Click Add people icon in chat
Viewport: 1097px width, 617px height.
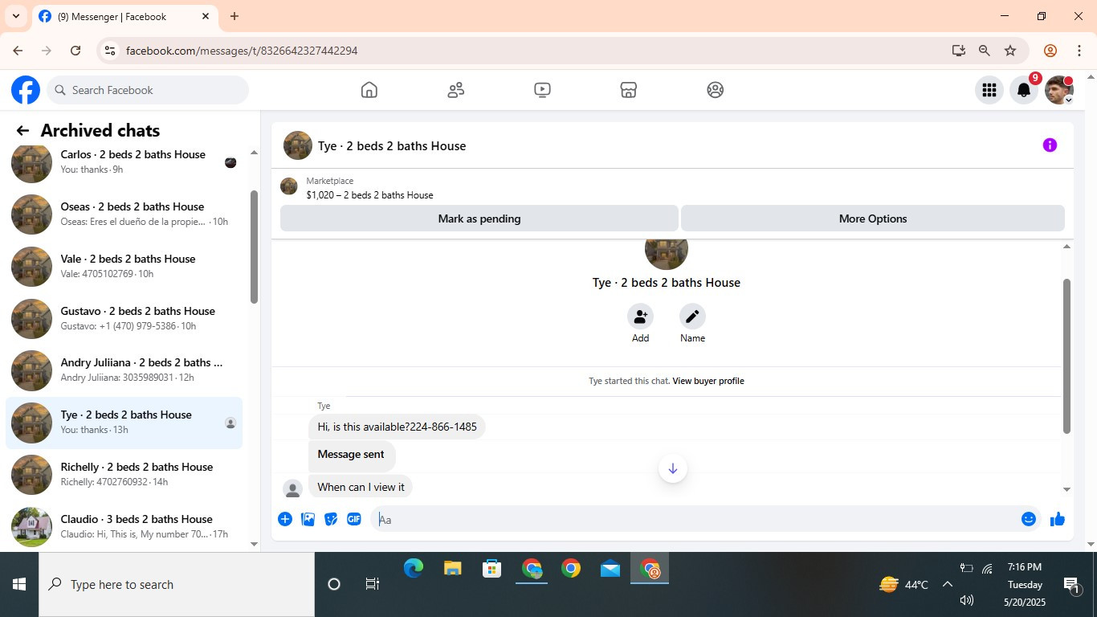pyautogui.click(x=640, y=317)
